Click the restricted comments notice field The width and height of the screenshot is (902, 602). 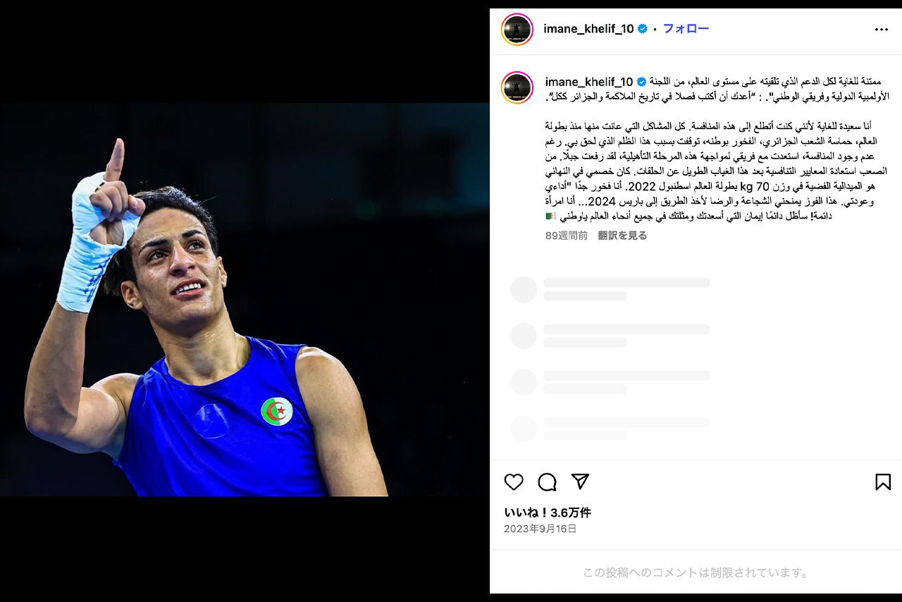(696, 572)
